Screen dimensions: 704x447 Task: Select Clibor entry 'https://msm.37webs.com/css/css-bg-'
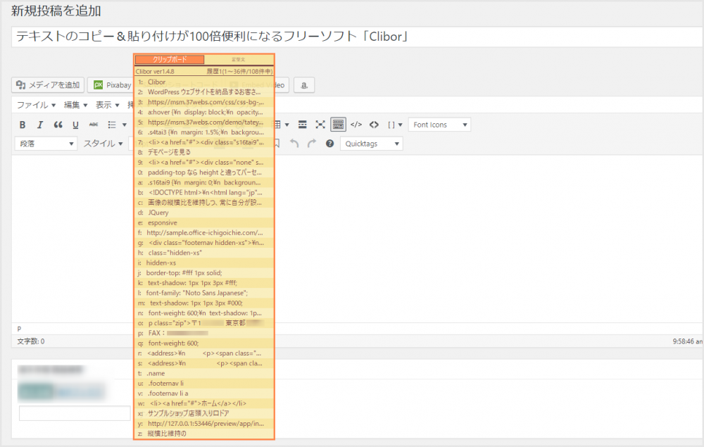pyautogui.click(x=204, y=102)
